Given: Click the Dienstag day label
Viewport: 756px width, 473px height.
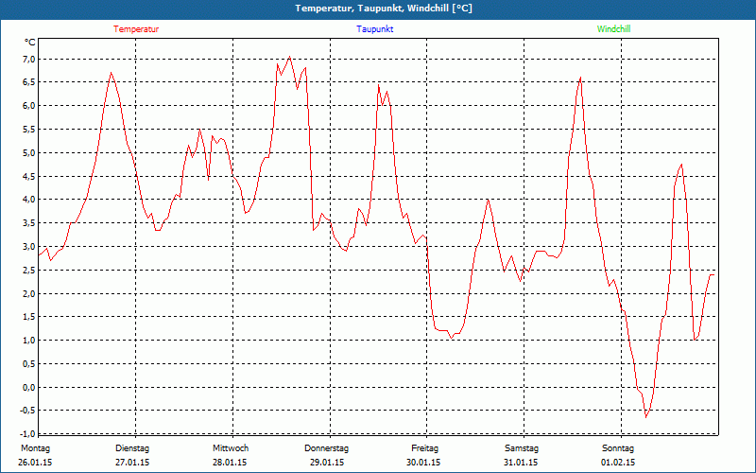Looking at the screenshot, I should coord(132,448).
